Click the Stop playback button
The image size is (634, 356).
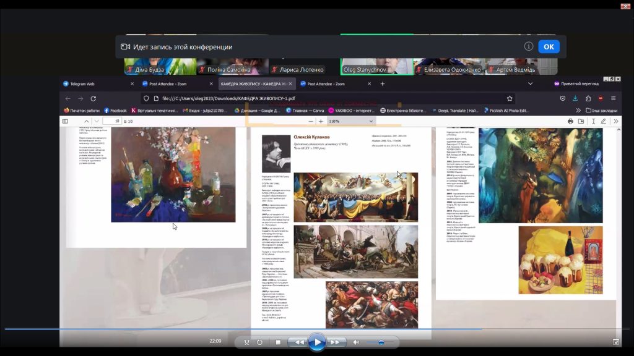point(278,342)
